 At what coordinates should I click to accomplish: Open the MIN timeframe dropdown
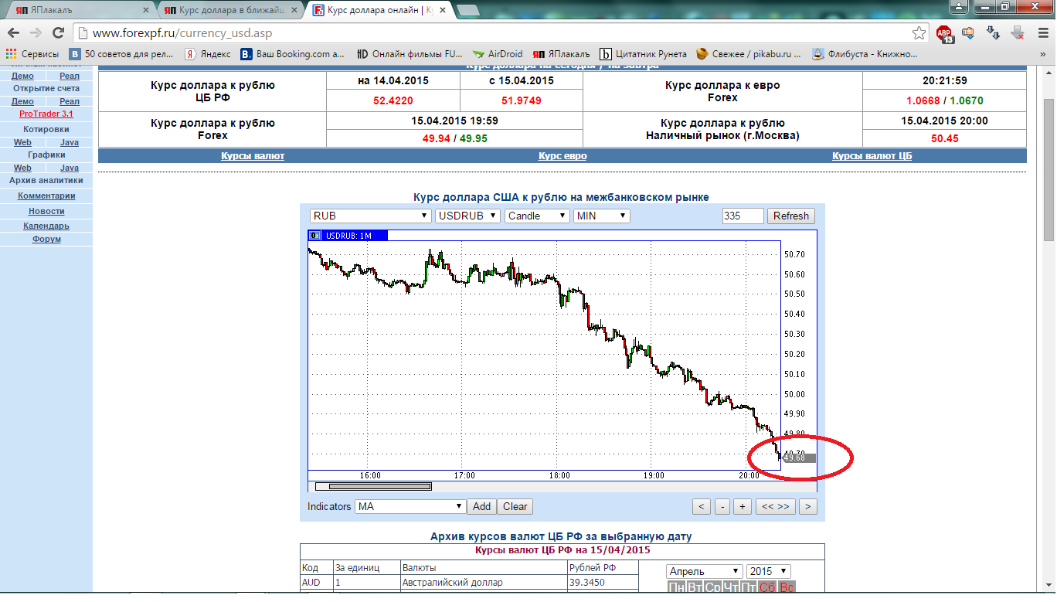pyautogui.click(x=602, y=216)
